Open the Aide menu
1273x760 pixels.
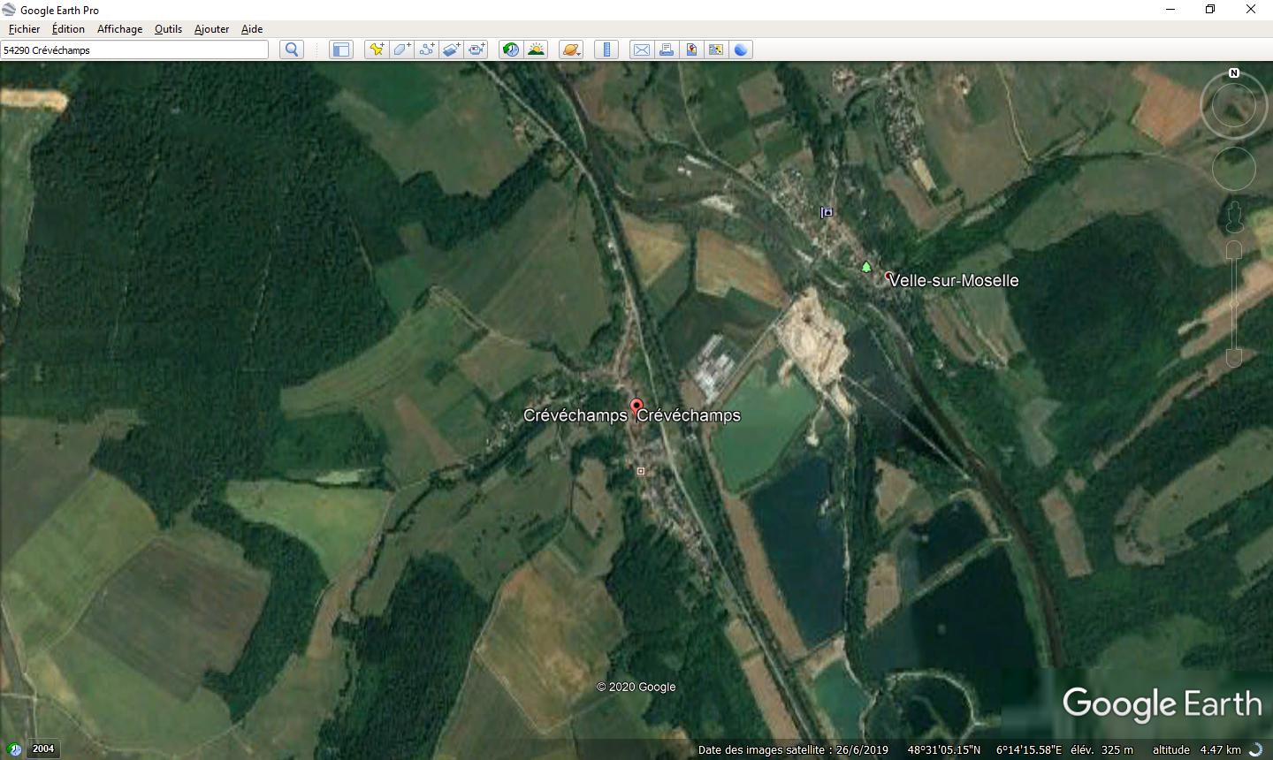point(252,28)
